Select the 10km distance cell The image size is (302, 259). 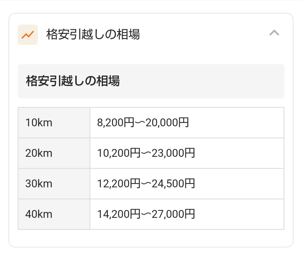[54, 123]
